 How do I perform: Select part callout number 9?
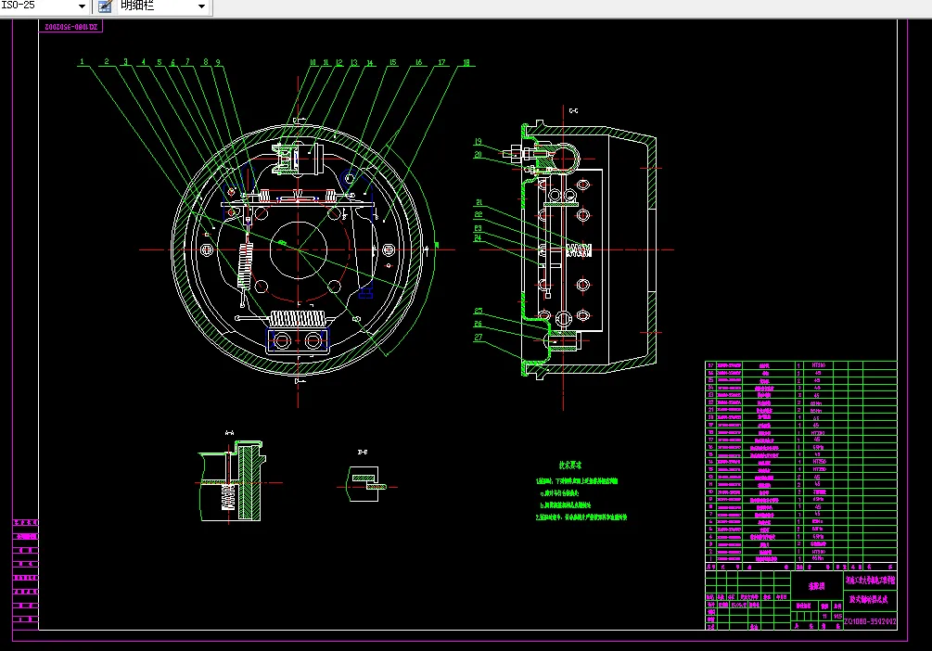pyautogui.click(x=218, y=62)
